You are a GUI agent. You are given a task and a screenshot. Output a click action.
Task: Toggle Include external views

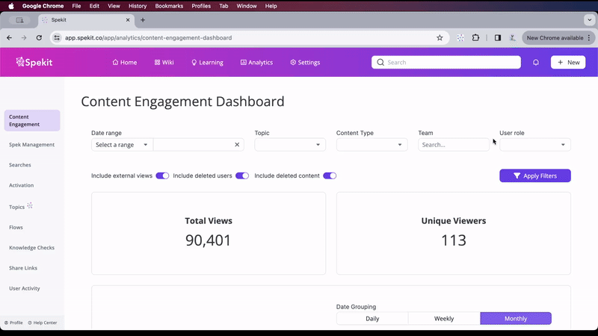click(162, 175)
